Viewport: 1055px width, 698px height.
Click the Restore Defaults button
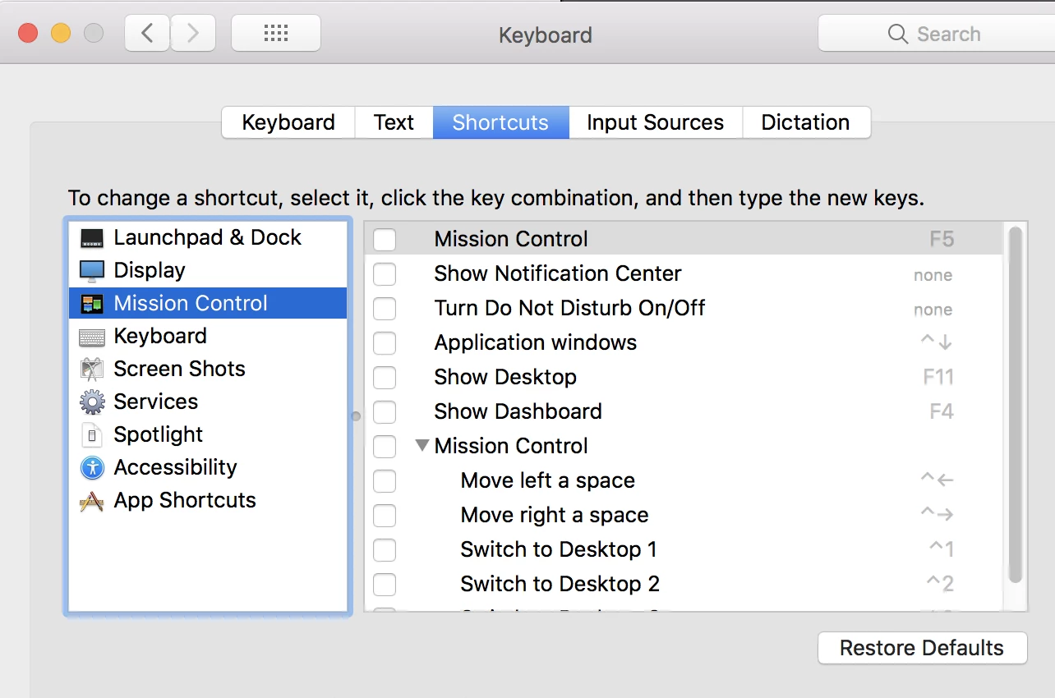tap(922, 648)
